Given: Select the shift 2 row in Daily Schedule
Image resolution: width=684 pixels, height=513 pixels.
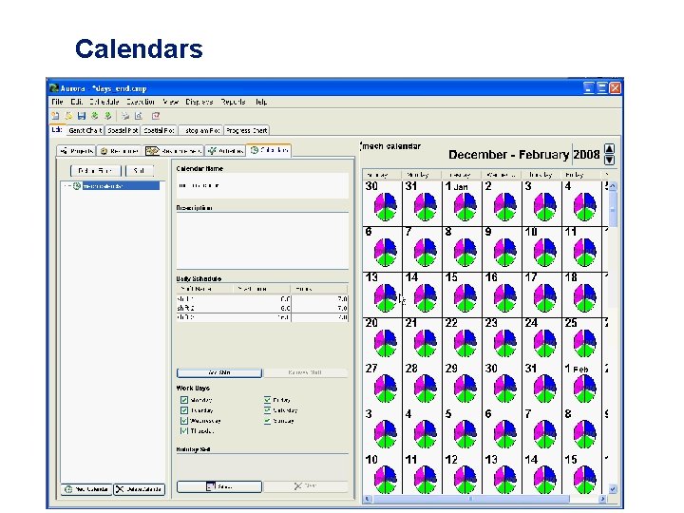Looking at the screenshot, I should (262, 308).
